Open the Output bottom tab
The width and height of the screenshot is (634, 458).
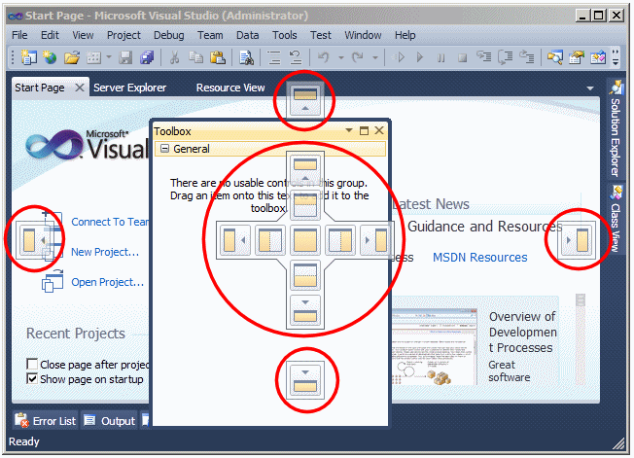click(109, 421)
